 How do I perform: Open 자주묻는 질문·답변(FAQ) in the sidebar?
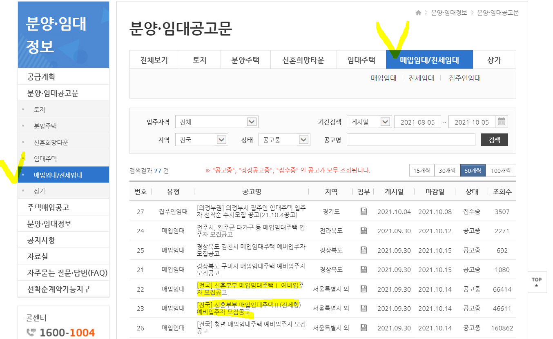[63, 273]
